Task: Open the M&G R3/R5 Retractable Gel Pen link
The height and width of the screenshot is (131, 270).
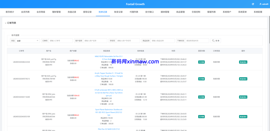Action: point(109,58)
